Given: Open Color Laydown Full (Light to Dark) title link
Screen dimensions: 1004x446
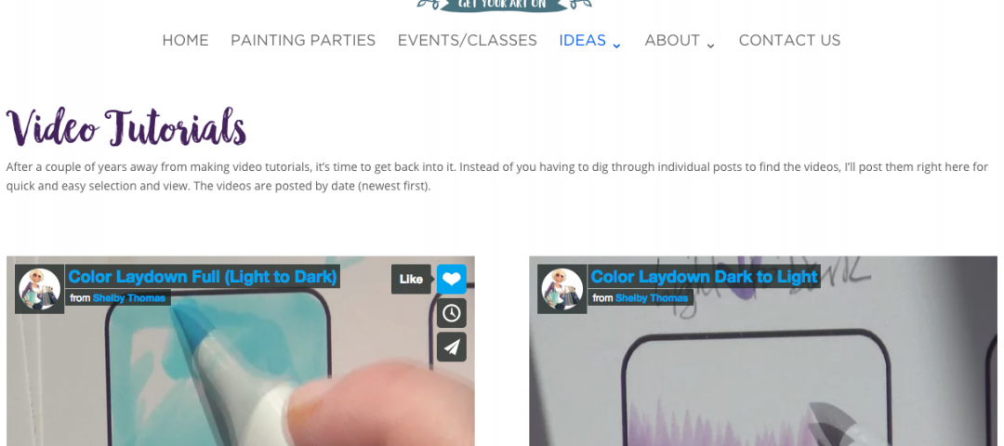Looking at the screenshot, I should pyautogui.click(x=203, y=277).
